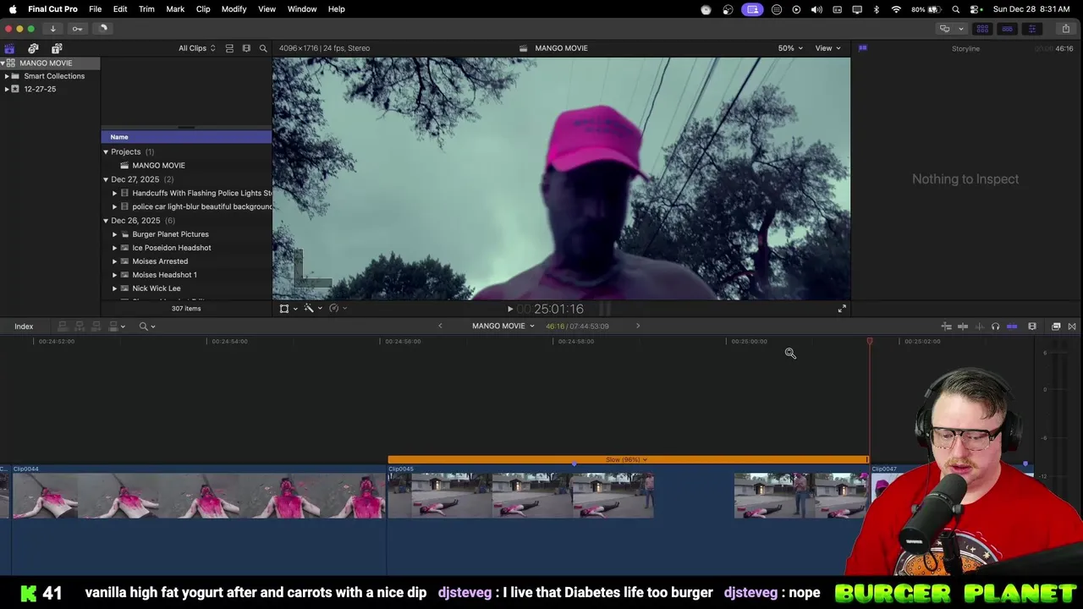
Task: Select the Ice Poseidon Headshot clip
Action: (186, 248)
